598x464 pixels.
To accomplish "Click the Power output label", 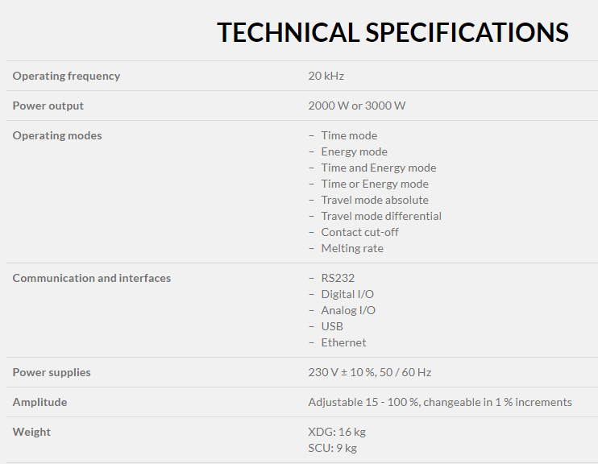I will click(48, 106).
